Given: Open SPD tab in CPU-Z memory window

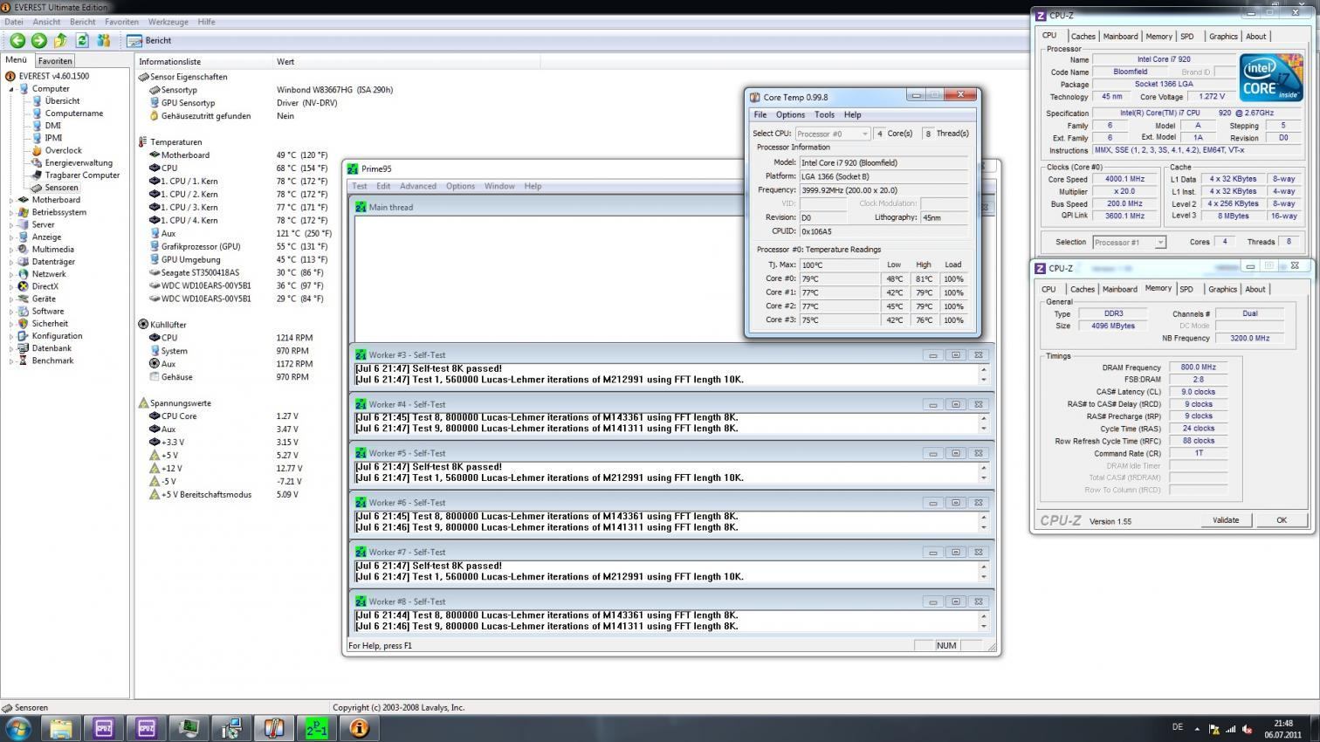Looking at the screenshot, I should coord(1186,289).
